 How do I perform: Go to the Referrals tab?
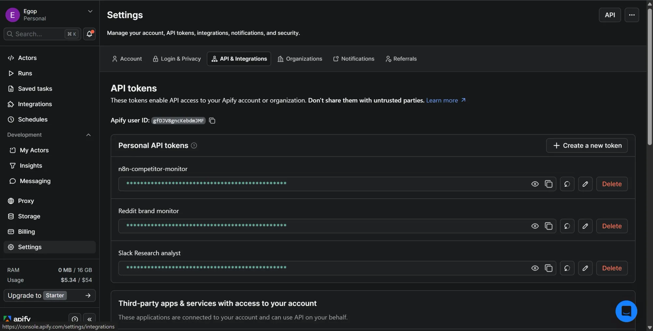401,59
